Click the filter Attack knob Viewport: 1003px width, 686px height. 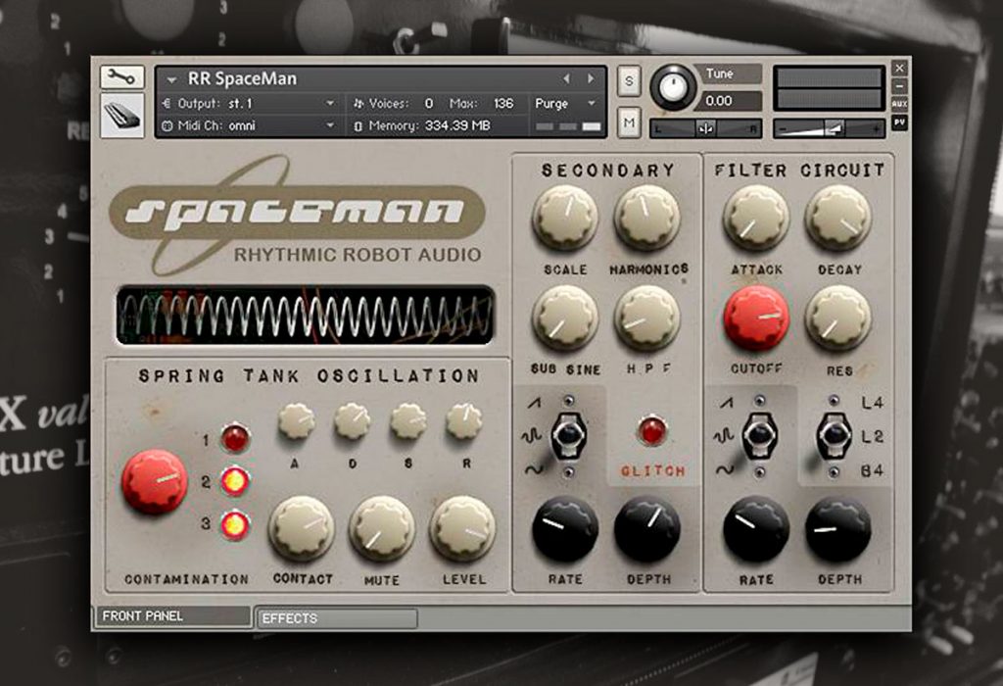tap(756, 217)
